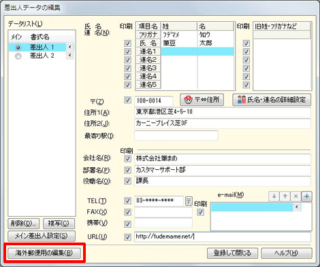Select the 連名2 row header
Image resolution: width=320 pixels, height=267 pixels.
coord(148,60)
